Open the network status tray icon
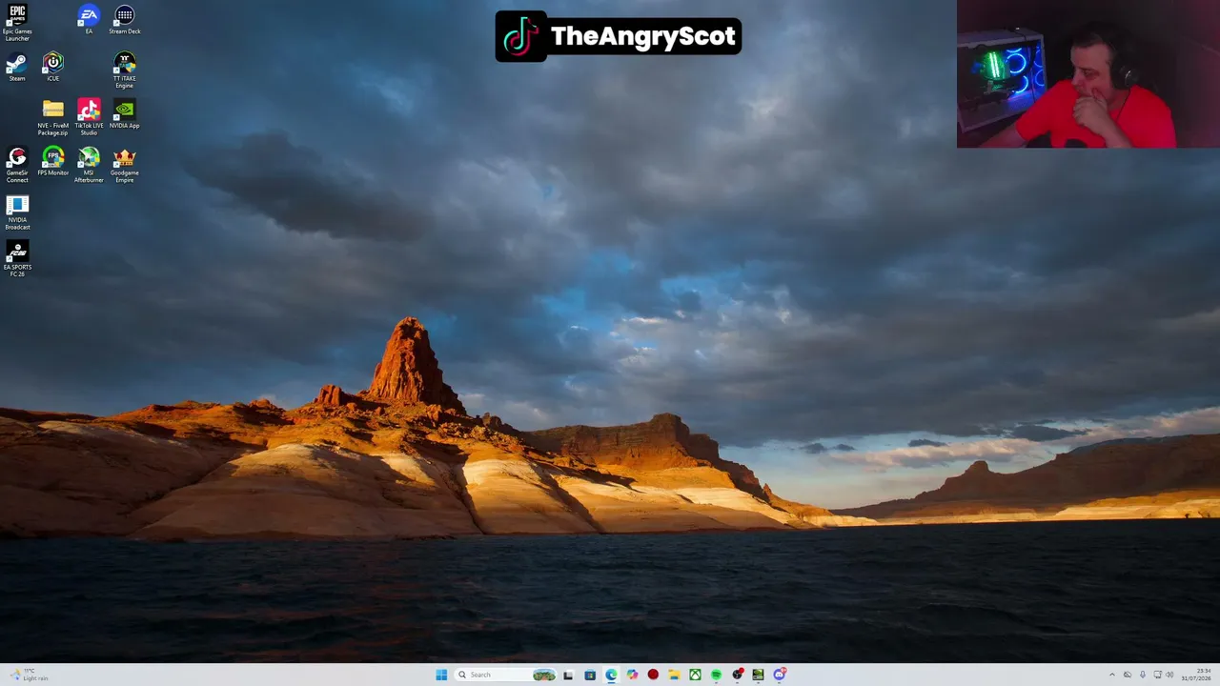 [x=1158, y=675]
